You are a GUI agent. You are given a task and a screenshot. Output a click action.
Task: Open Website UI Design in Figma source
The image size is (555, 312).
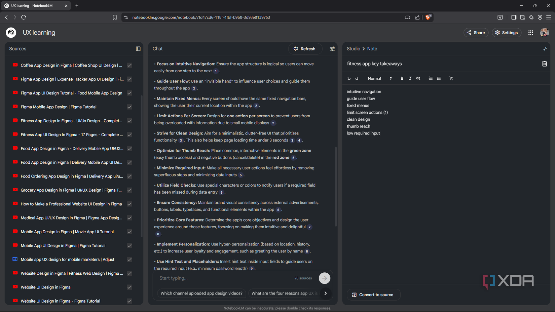point(45,287)
